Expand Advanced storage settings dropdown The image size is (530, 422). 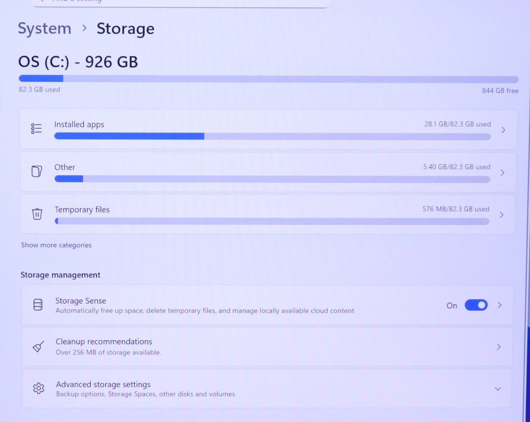(x=498, y=389)
